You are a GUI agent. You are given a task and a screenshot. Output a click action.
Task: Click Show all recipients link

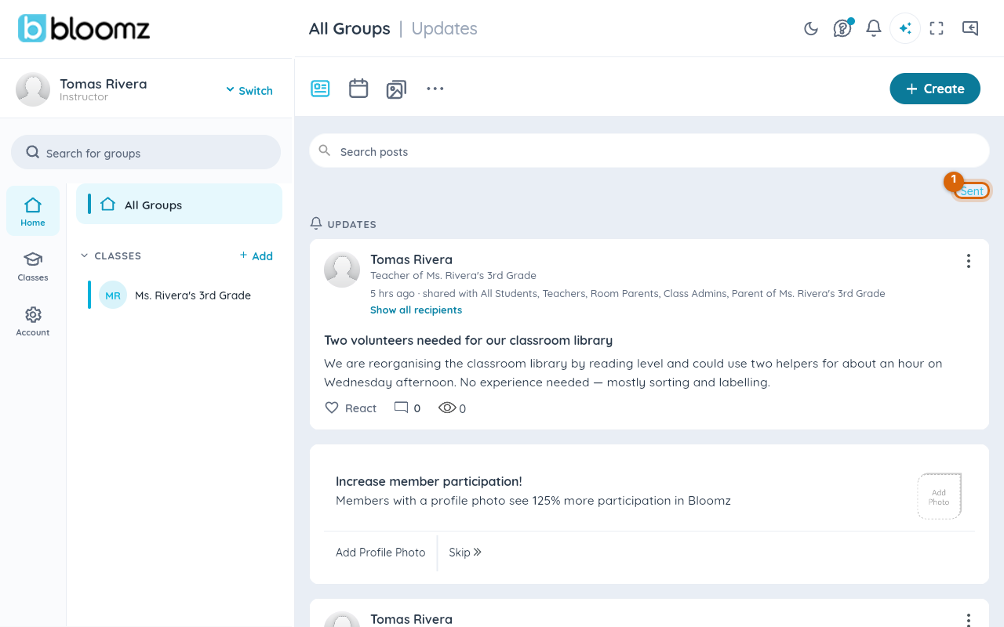416,310
